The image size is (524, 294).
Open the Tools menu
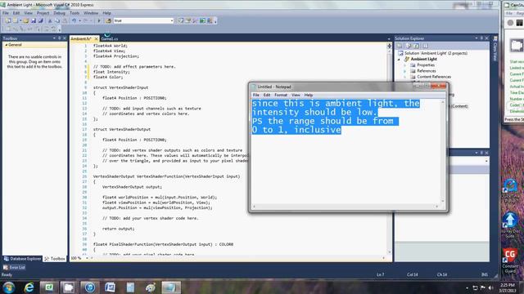tap(75, 13)
